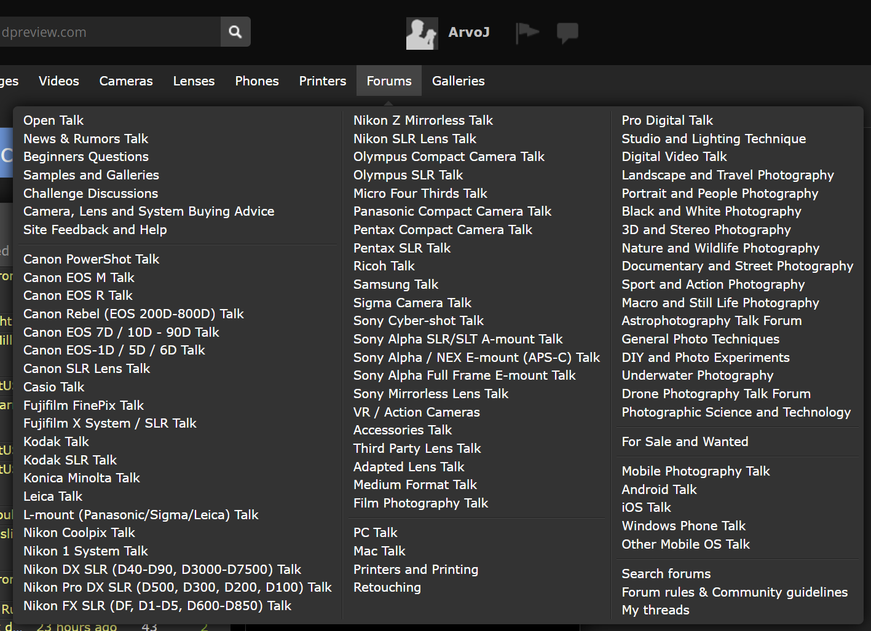Open the ArvoJ username link
Screen dimensions: 871x631
469,33
